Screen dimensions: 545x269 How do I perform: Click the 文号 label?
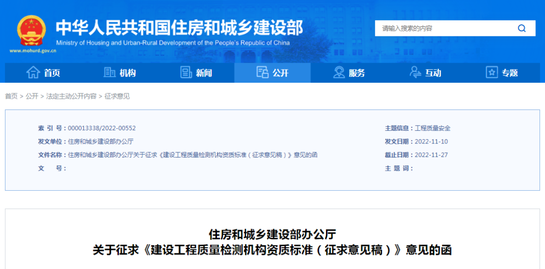click(x=52, y=168)
